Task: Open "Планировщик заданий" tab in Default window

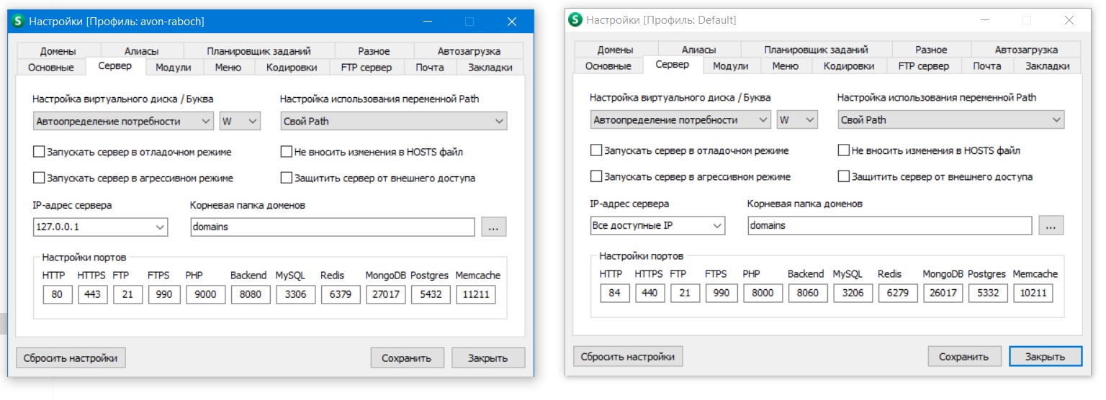Action: (x=816, y=50)
